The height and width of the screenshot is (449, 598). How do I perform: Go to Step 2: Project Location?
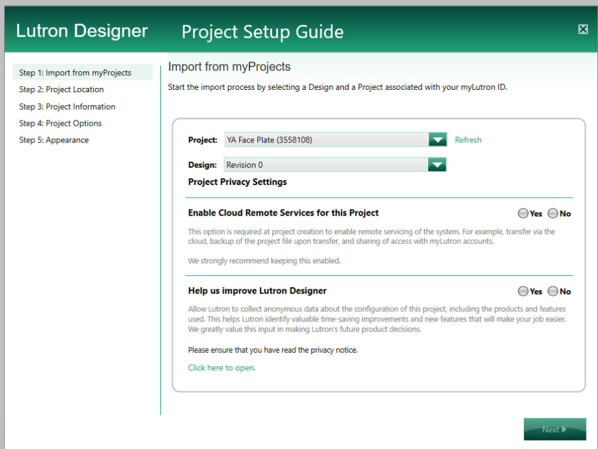coord(61,89)
